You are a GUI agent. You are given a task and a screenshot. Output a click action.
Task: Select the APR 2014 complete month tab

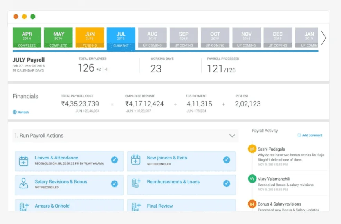[x=27, y=38]
